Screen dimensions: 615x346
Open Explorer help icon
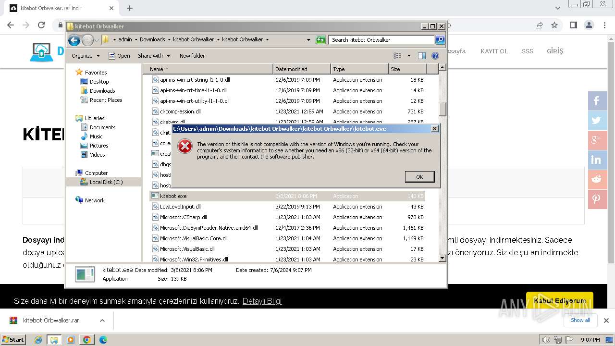click(435, 56)
